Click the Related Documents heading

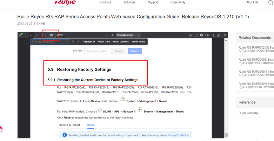[255, 37]
